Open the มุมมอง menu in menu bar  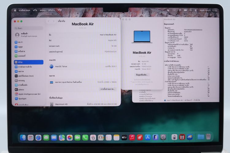click(x=43, y=10)
